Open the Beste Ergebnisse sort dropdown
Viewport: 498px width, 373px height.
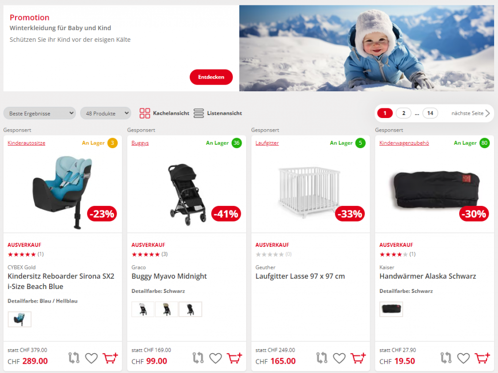click(x=40, y=113)
